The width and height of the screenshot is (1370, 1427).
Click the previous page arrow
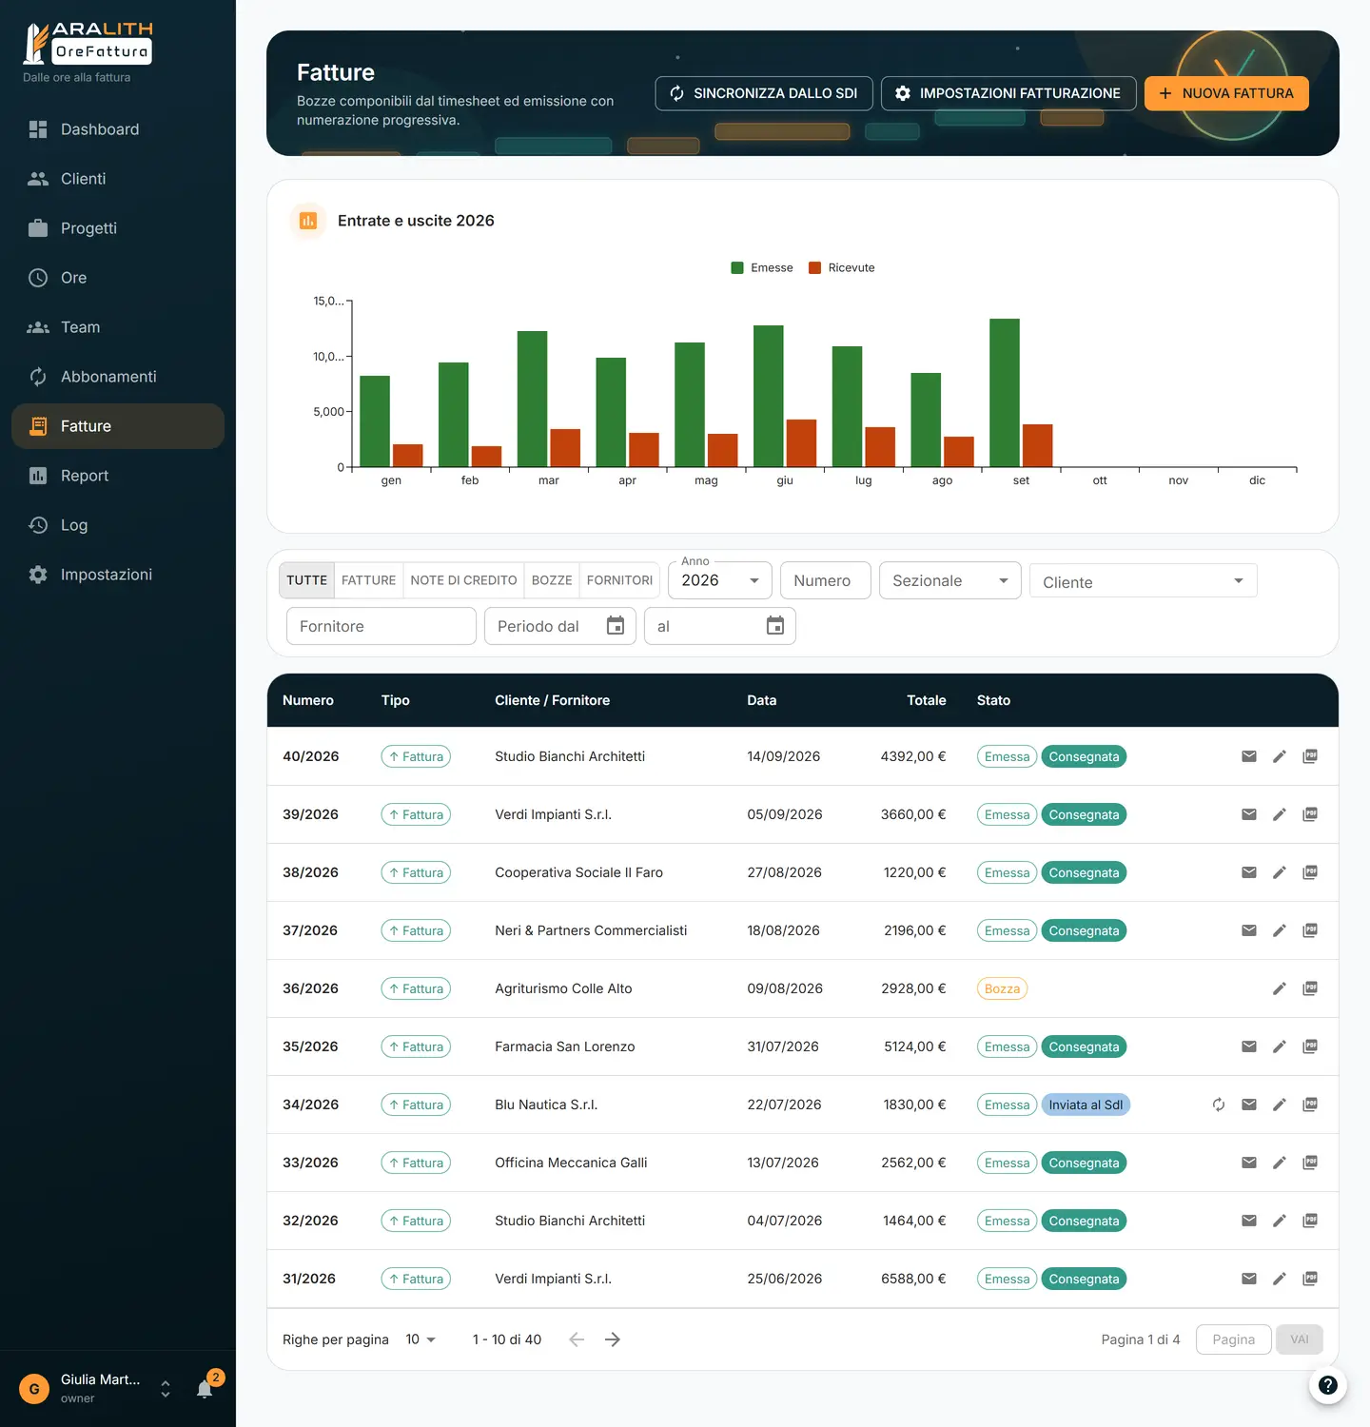pos(577,1339)
